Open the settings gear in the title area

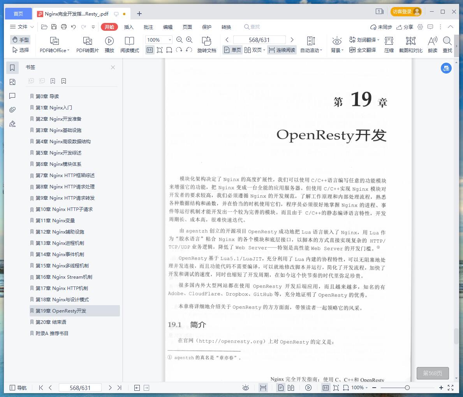(x=420, y=27)
